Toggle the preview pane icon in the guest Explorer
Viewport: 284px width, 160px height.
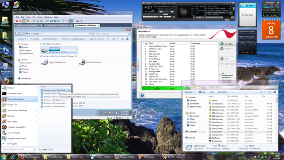(122, 39)
